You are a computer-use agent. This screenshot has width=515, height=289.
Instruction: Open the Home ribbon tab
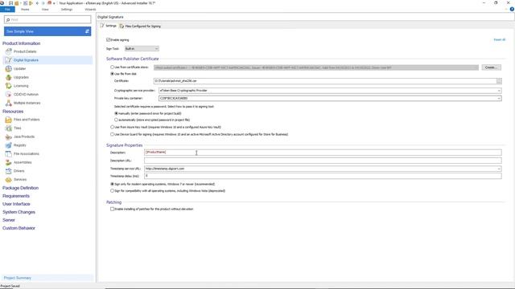(x=25, y=10)
